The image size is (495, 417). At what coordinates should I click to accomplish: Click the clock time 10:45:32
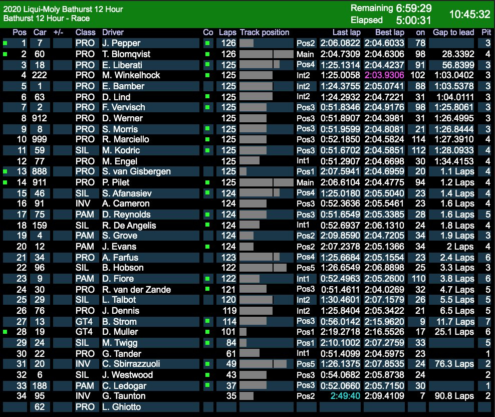pyautogui.click(x=469, y=14)
